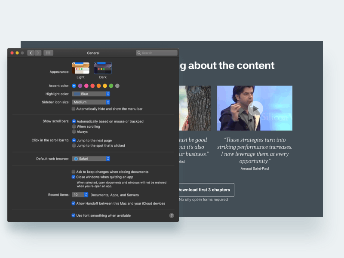Select Always for Show scroll bars
344x258 pixels.
pos(74,131)
